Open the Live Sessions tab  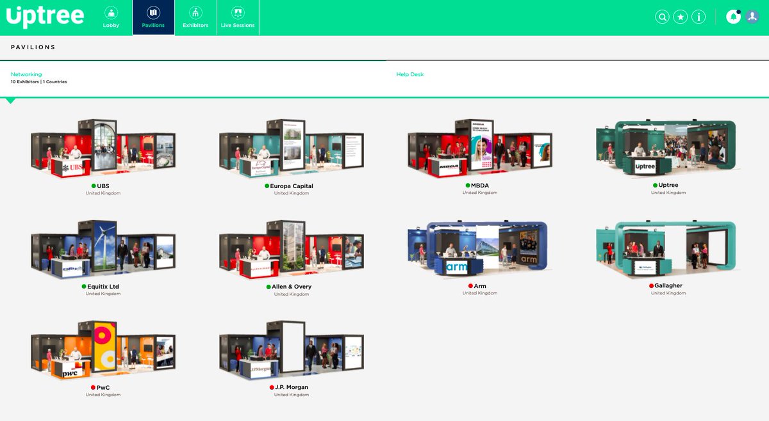click(238, 18)
